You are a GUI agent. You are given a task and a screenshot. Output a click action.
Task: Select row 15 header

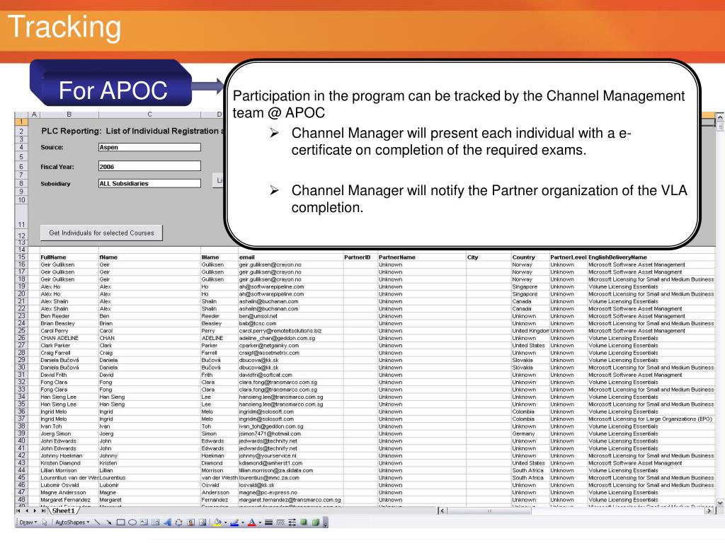(21, 257)
